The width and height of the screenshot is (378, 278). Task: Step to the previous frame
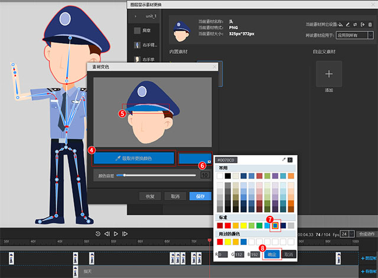[107, 234]
